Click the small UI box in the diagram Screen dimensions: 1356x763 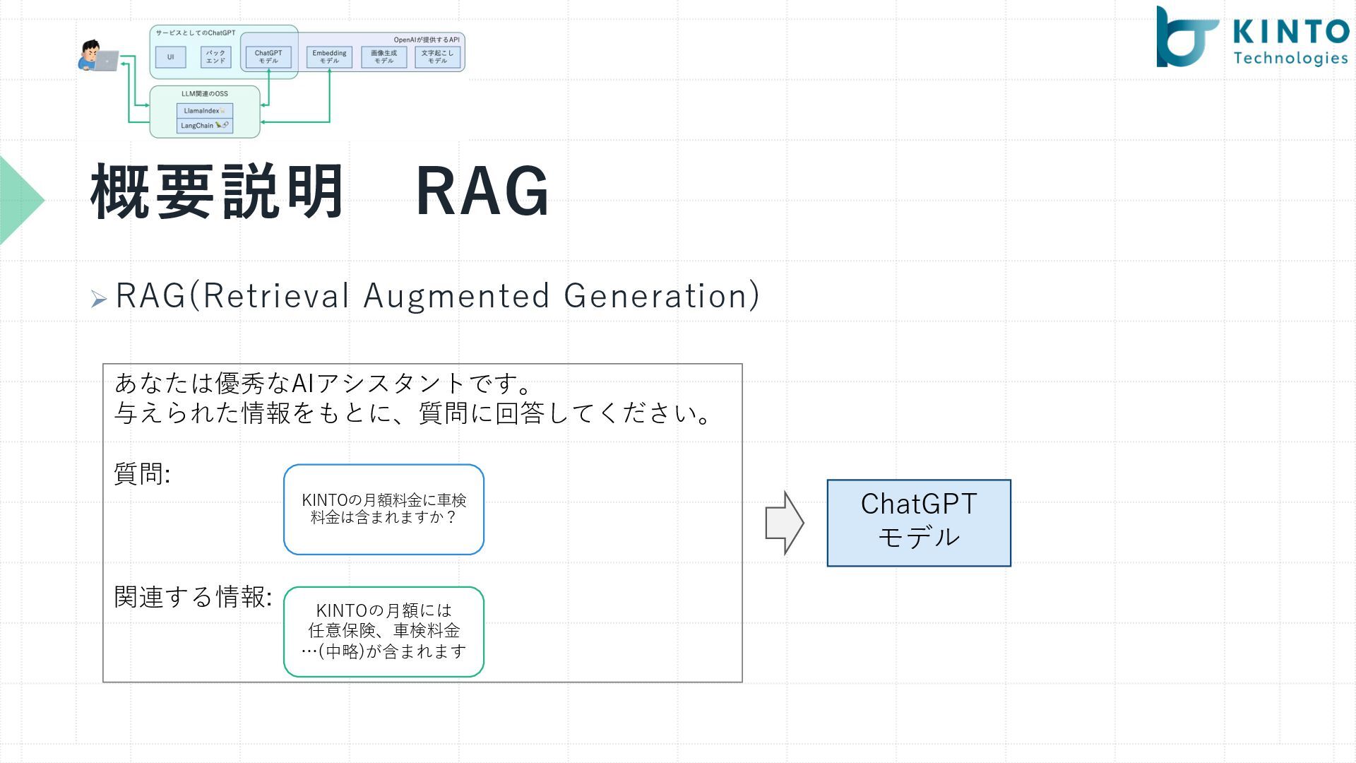pos(170,57)
